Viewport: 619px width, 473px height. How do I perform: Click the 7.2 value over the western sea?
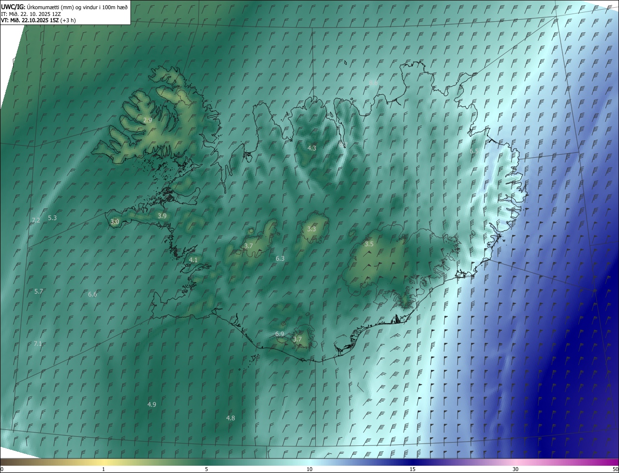click(36, 220)
